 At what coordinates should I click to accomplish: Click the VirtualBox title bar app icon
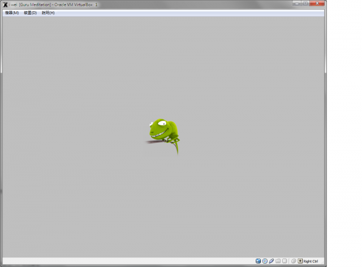coord(5,5)
